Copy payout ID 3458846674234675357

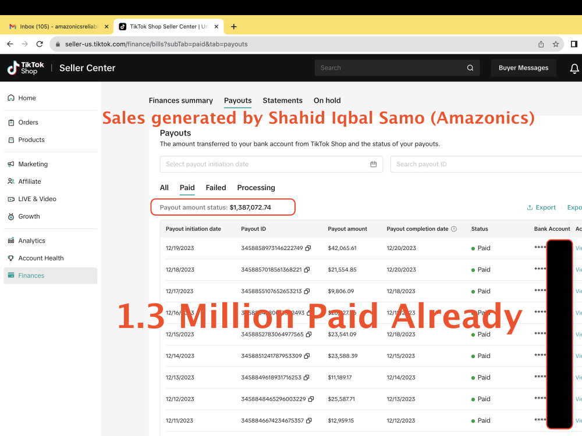click(x=309, y=420)
